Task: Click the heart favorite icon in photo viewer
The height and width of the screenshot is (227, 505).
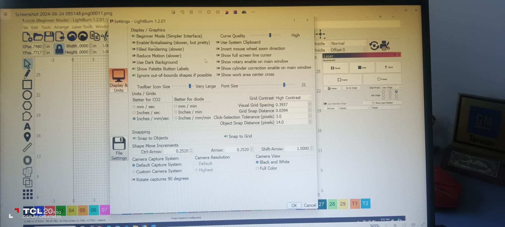Action: pos(200,12)
